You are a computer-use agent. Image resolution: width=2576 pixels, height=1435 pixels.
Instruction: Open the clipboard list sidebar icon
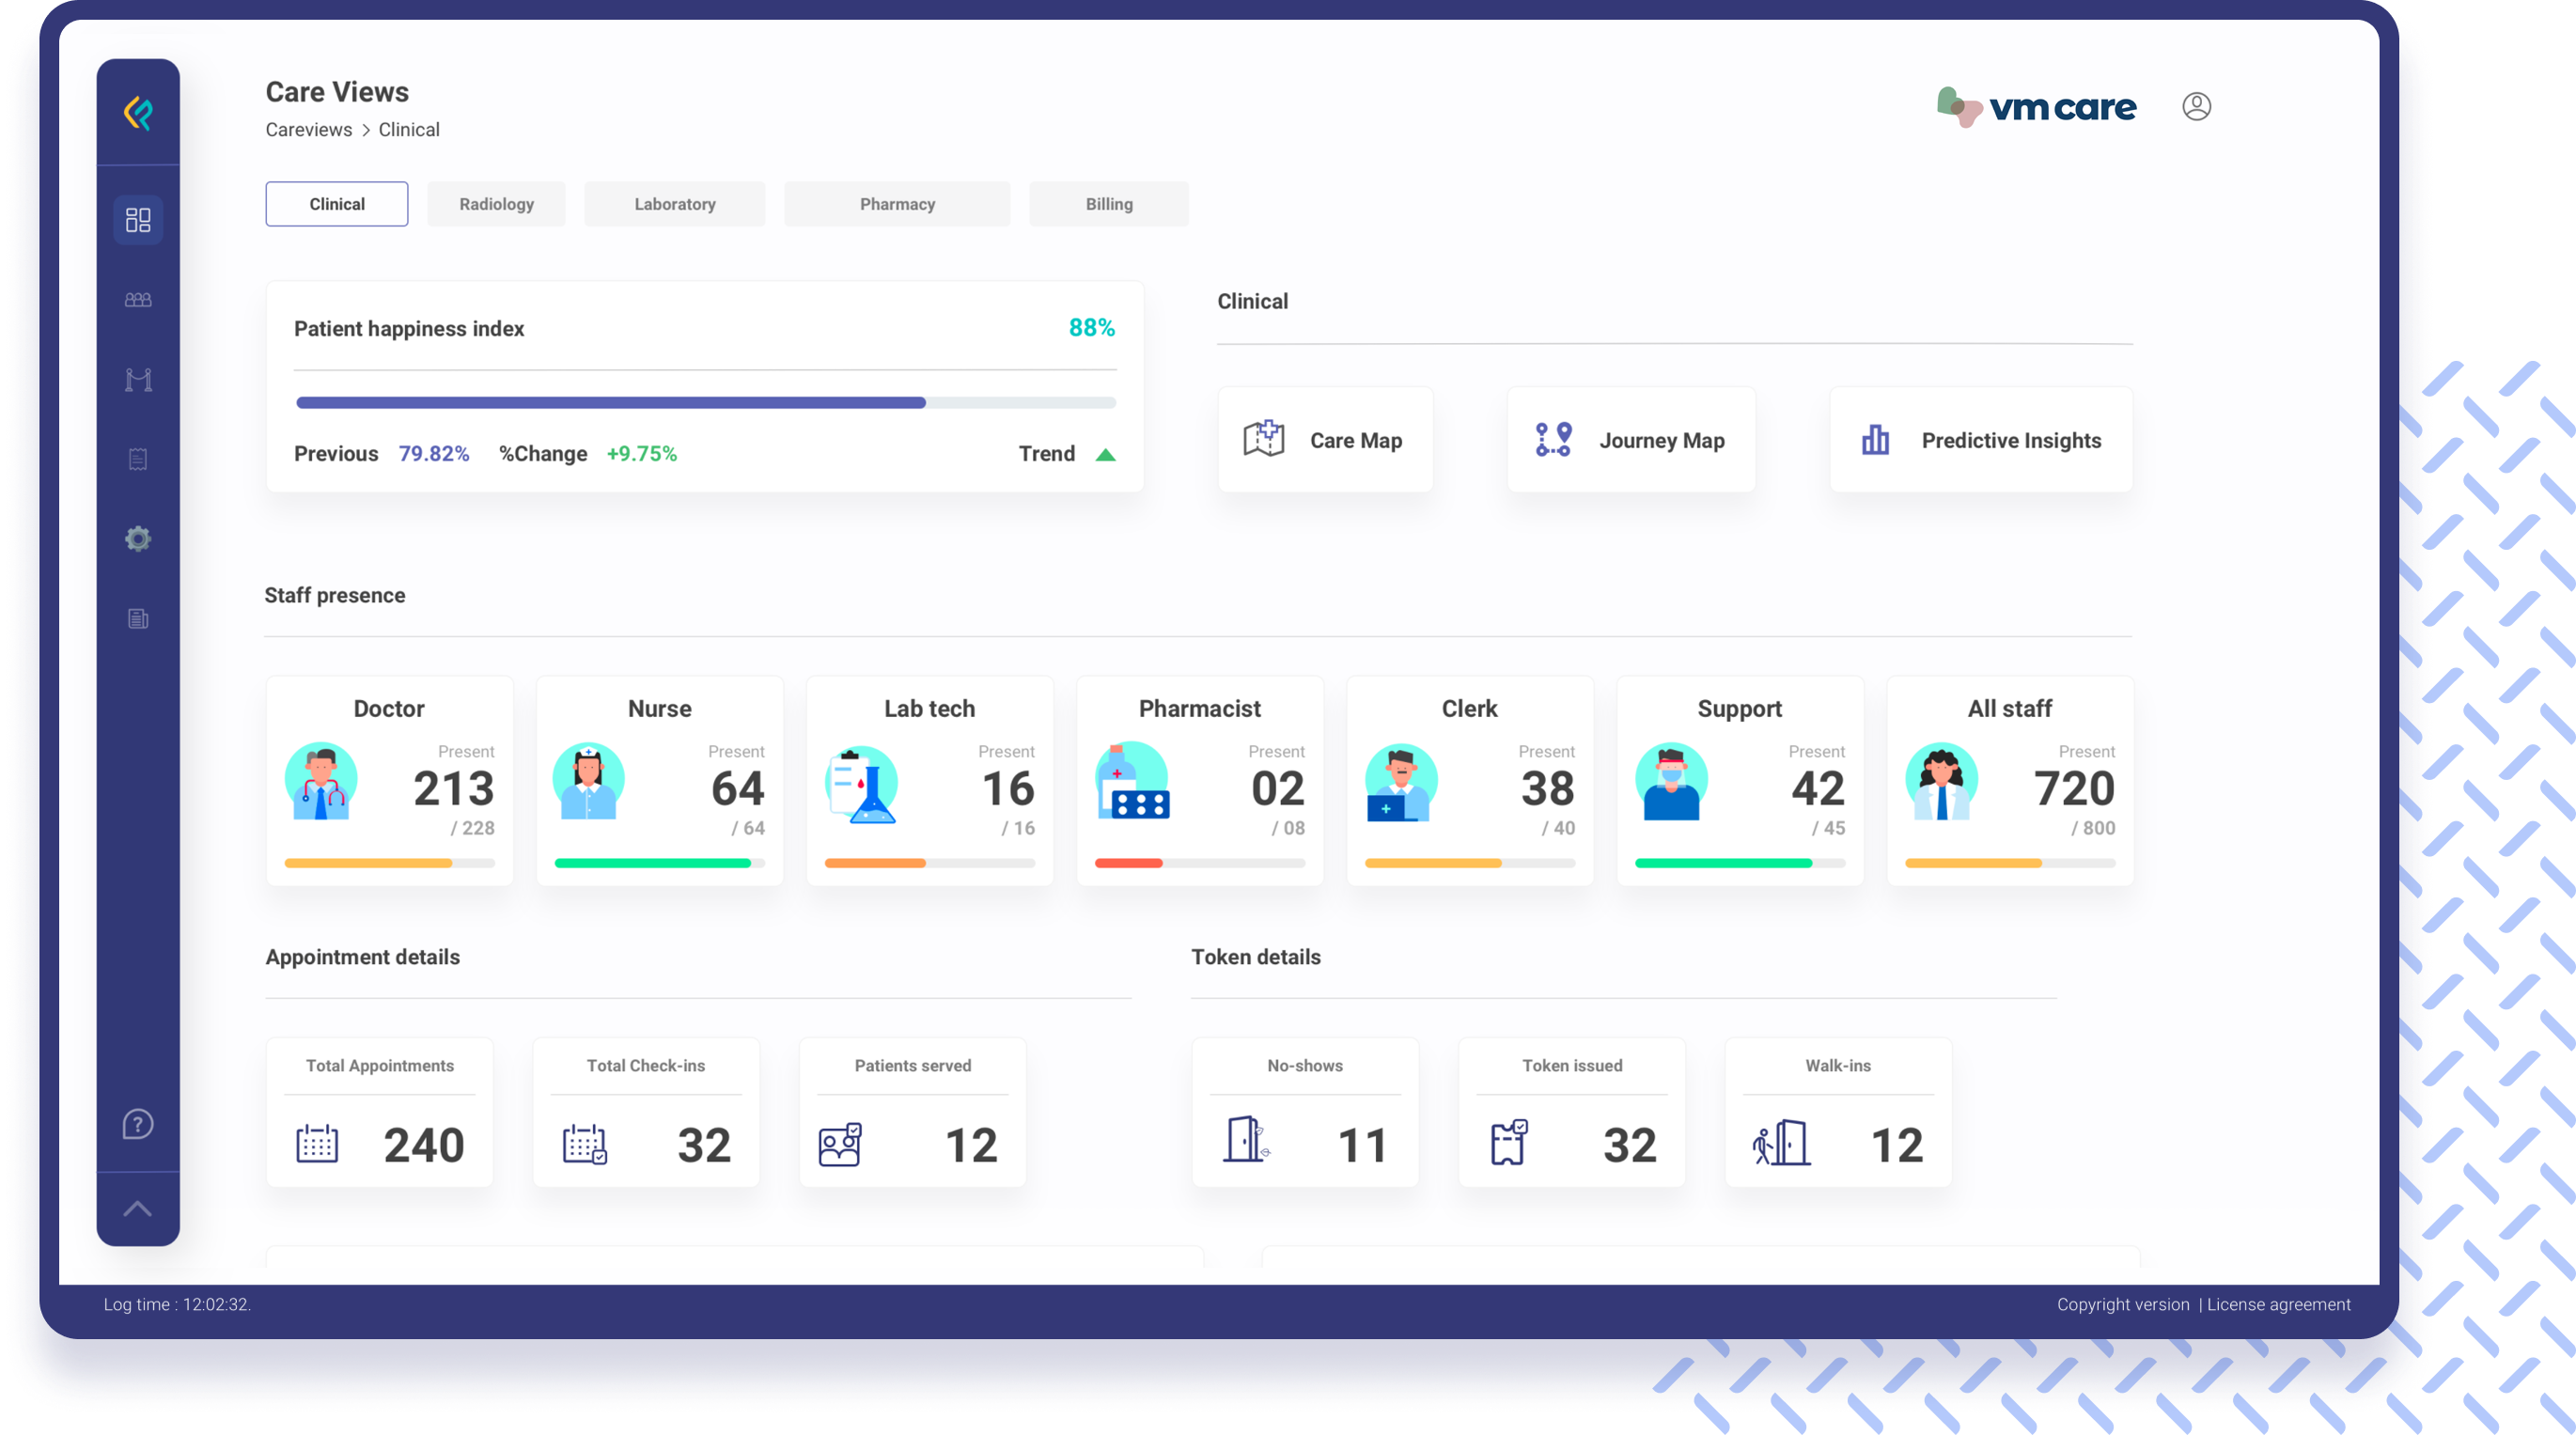coord(138,459)
